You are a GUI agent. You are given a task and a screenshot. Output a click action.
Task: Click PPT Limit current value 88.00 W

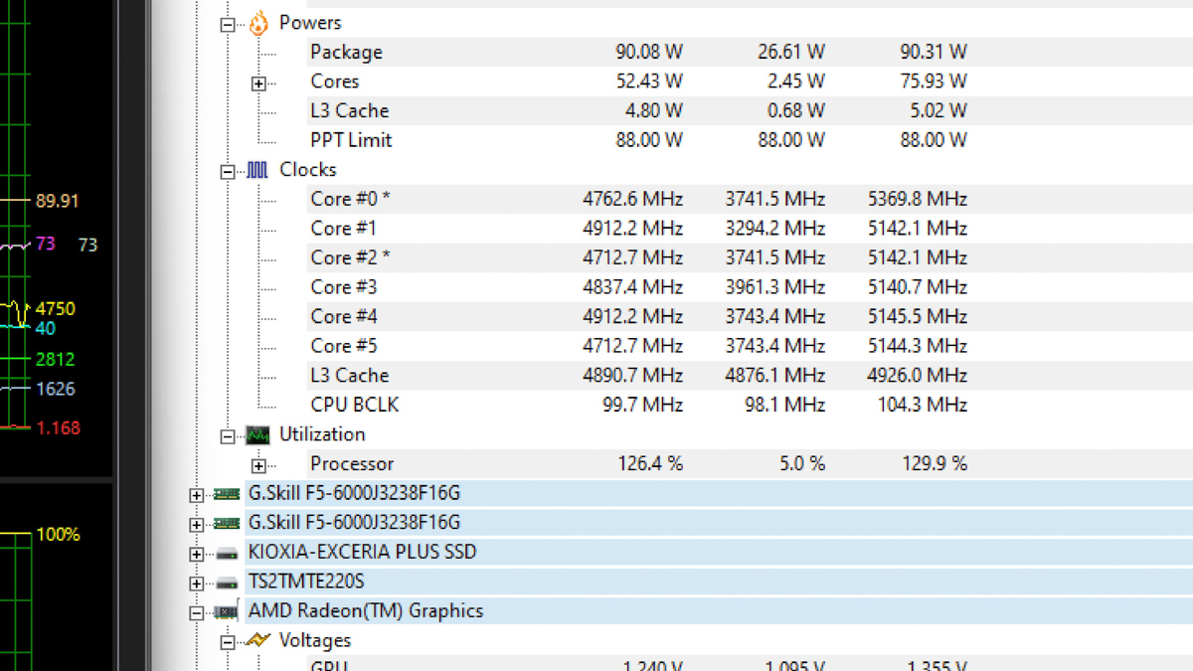(x=649, y=140)
